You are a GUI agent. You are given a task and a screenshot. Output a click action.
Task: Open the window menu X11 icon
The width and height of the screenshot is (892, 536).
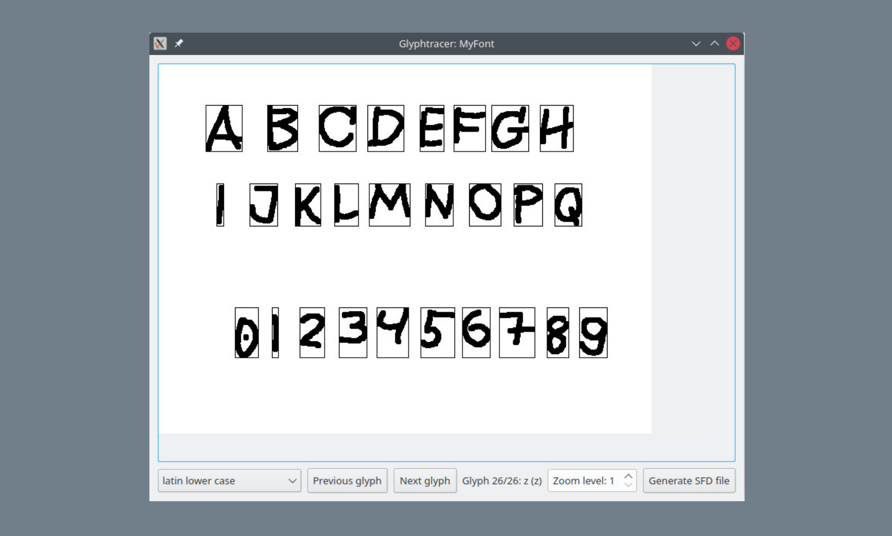tap(160, 43)
